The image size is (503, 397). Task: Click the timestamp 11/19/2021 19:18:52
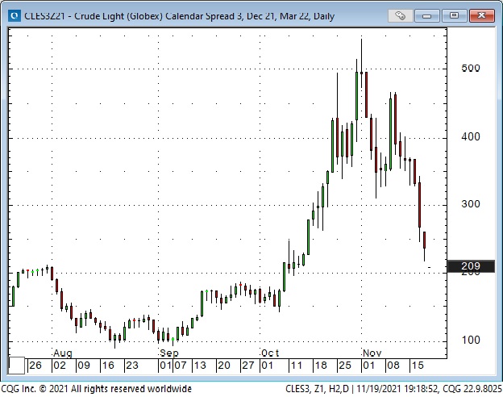[397, 389]
